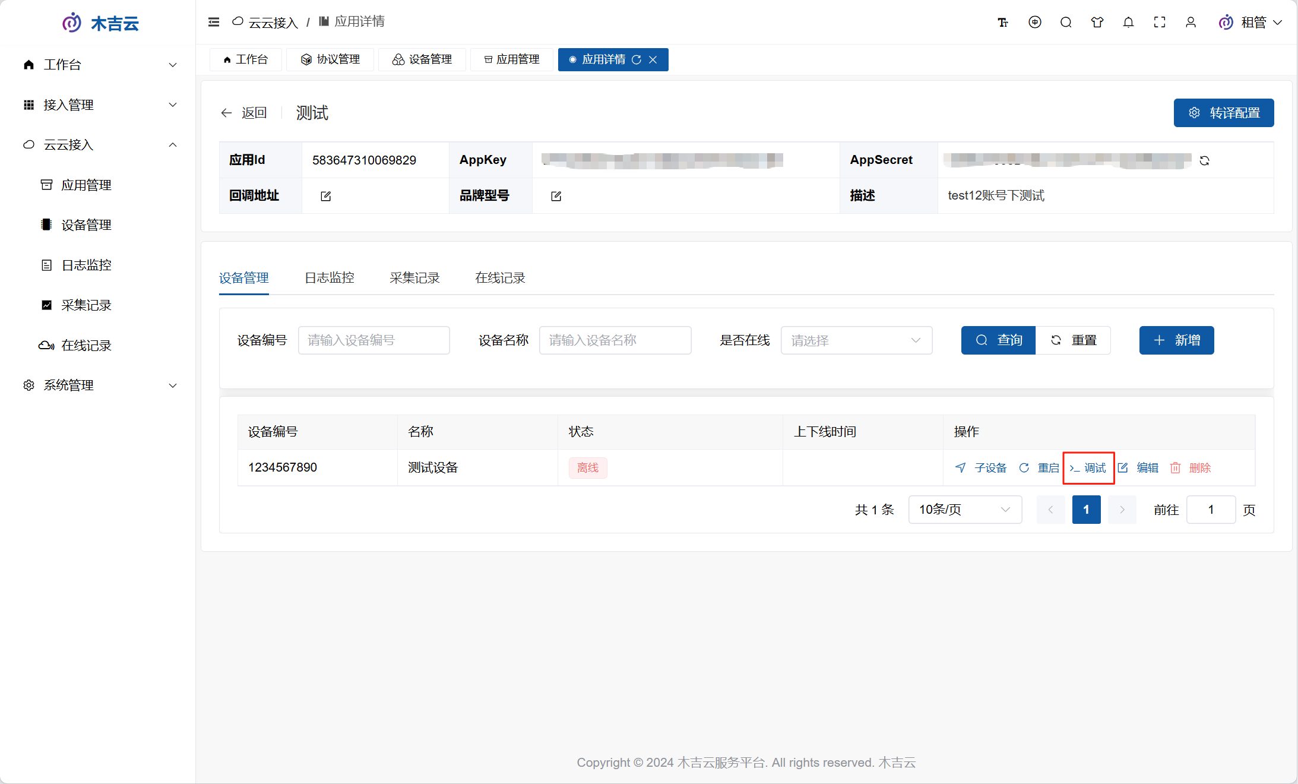Open 应用管理 in the sidebar
Viewport: 1298px width, 784px height.
point(98,185)
